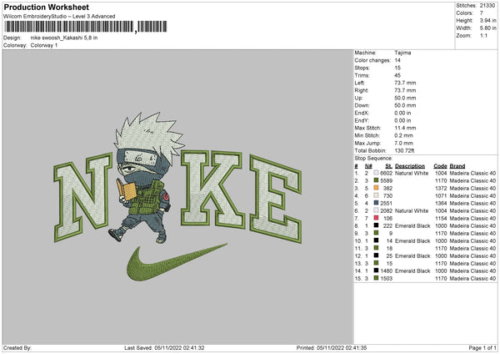Click the Stitches value '21330'

(487, 6)
